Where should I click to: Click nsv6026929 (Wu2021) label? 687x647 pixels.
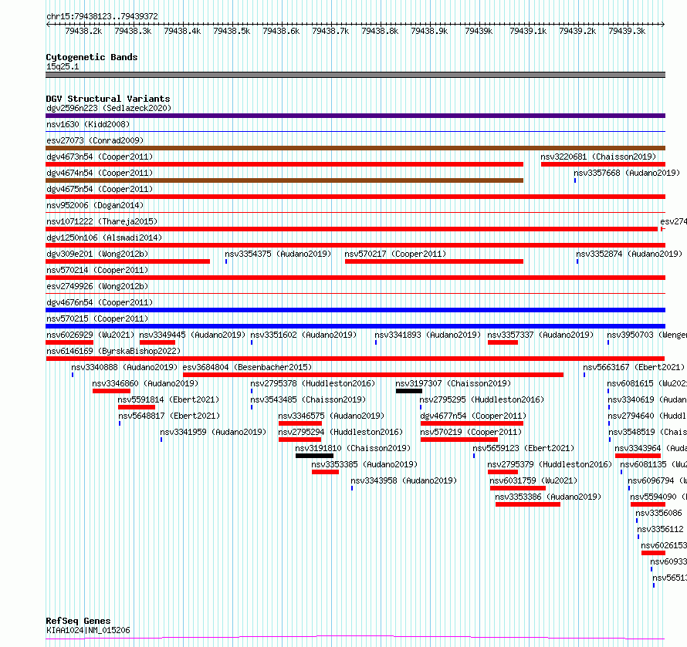pyautogui.click(x=90, y=335)
